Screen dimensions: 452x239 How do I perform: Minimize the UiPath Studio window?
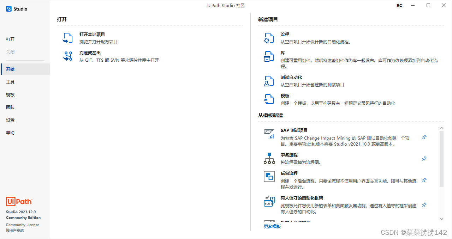tap(412, 5)
